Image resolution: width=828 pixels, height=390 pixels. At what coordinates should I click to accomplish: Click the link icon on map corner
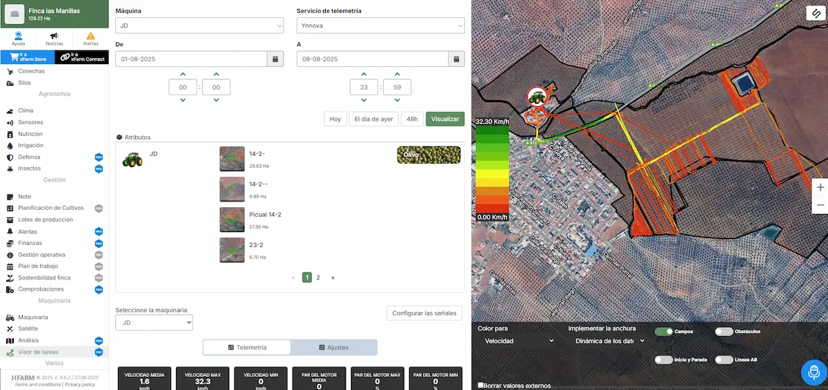click(x=815, y=14)
